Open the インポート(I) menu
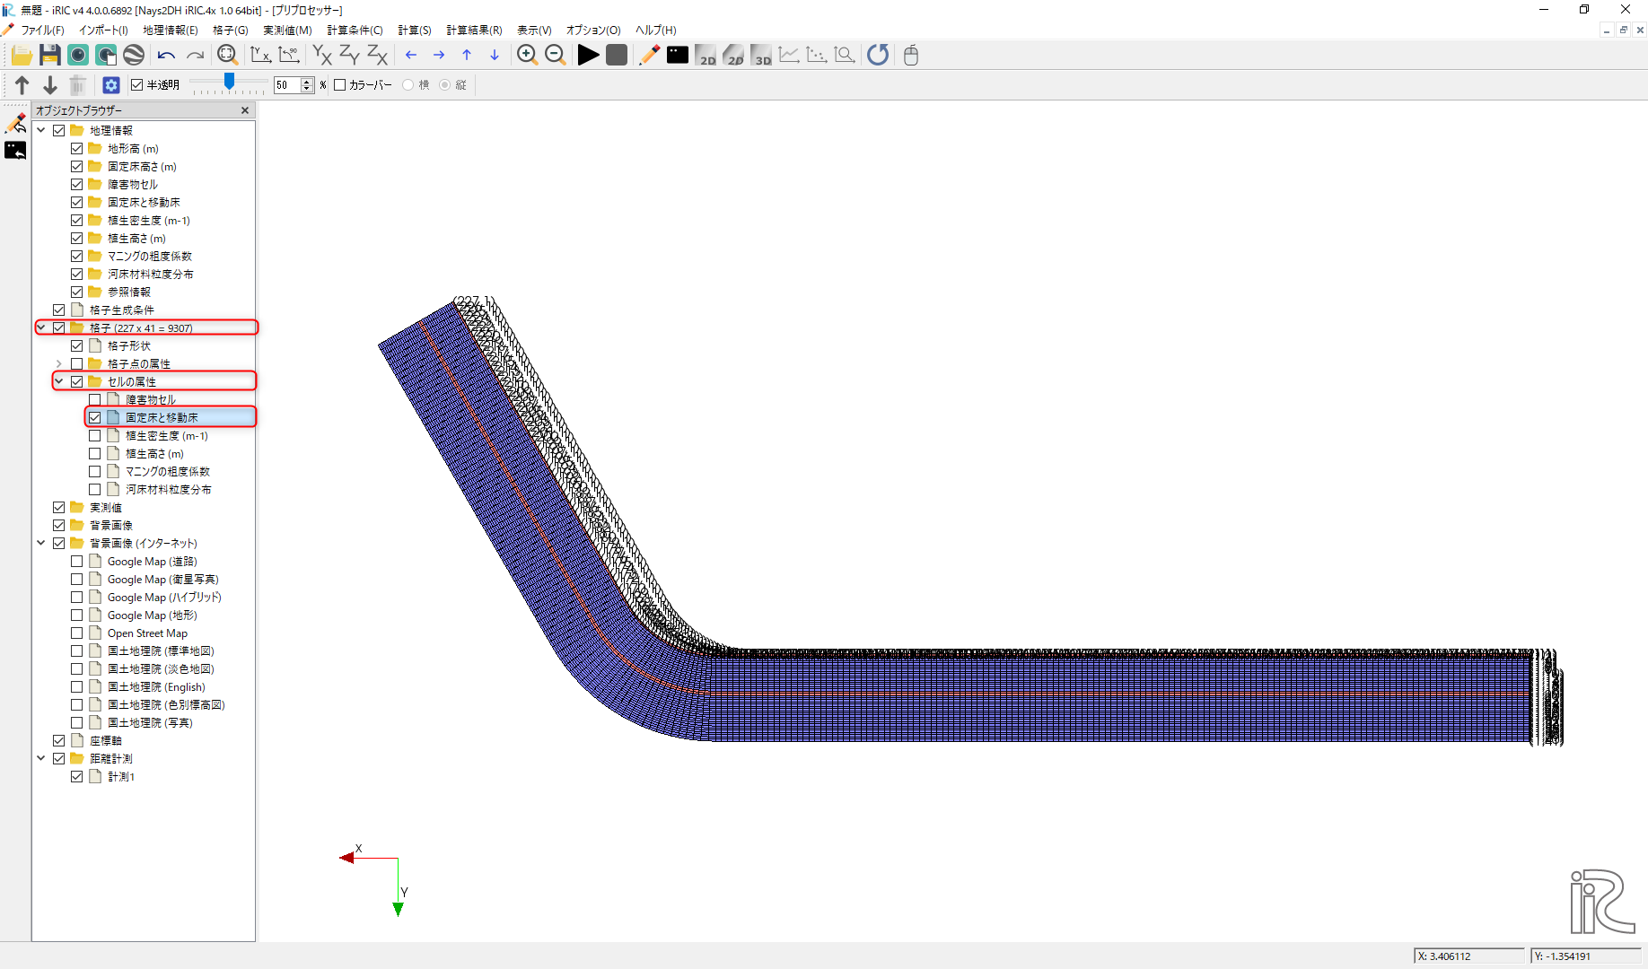 tap(103, 31)
